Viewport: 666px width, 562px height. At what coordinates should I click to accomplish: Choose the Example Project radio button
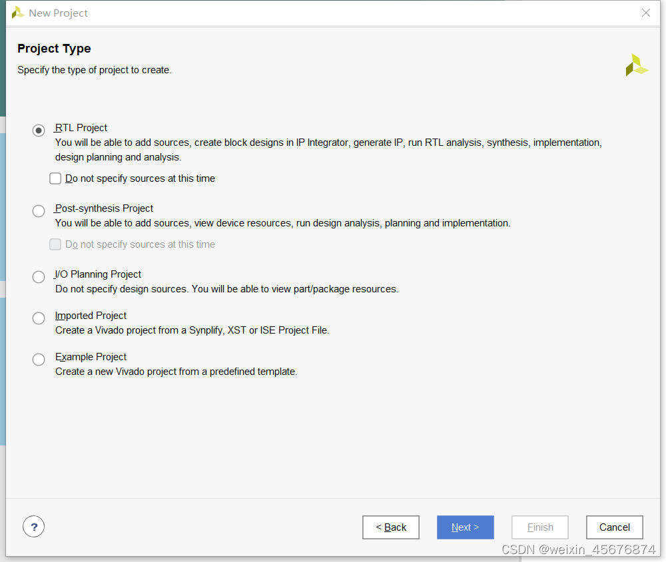[x=39, y=359]
